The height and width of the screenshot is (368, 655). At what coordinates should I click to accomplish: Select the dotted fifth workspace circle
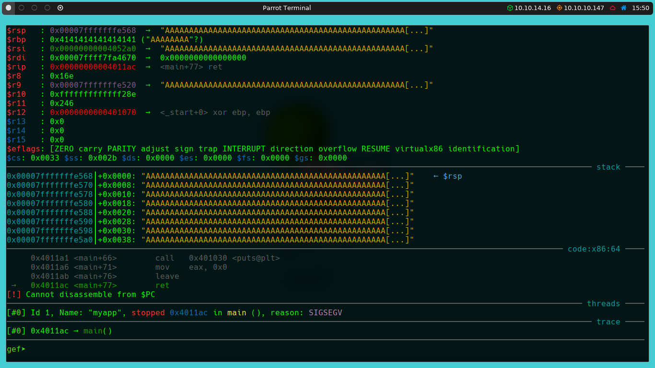(60, 8)
